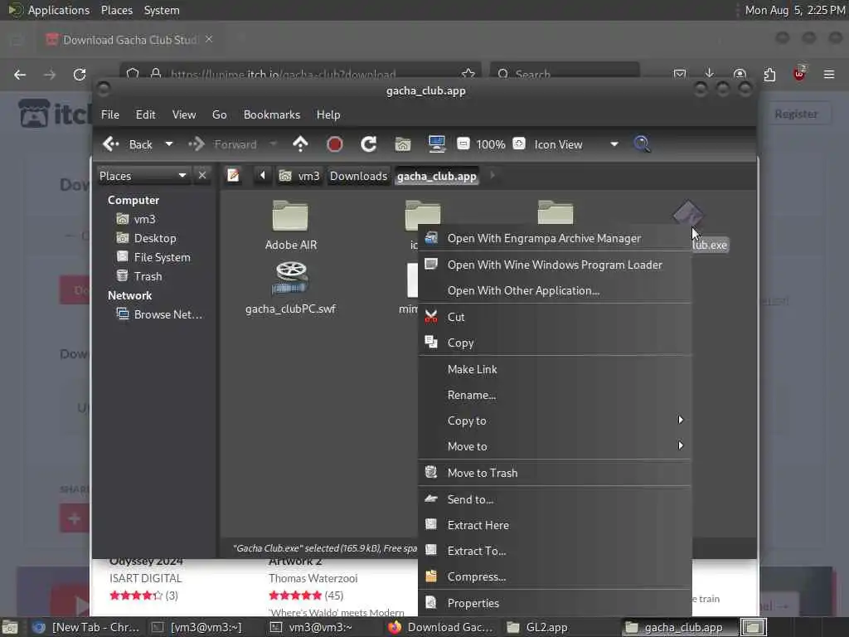Choose Rename in the context menu

click(x=555, y=395)
